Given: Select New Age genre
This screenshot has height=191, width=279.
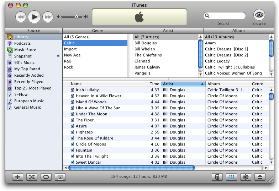Looking at the screenshot, I should click(95, 55).
